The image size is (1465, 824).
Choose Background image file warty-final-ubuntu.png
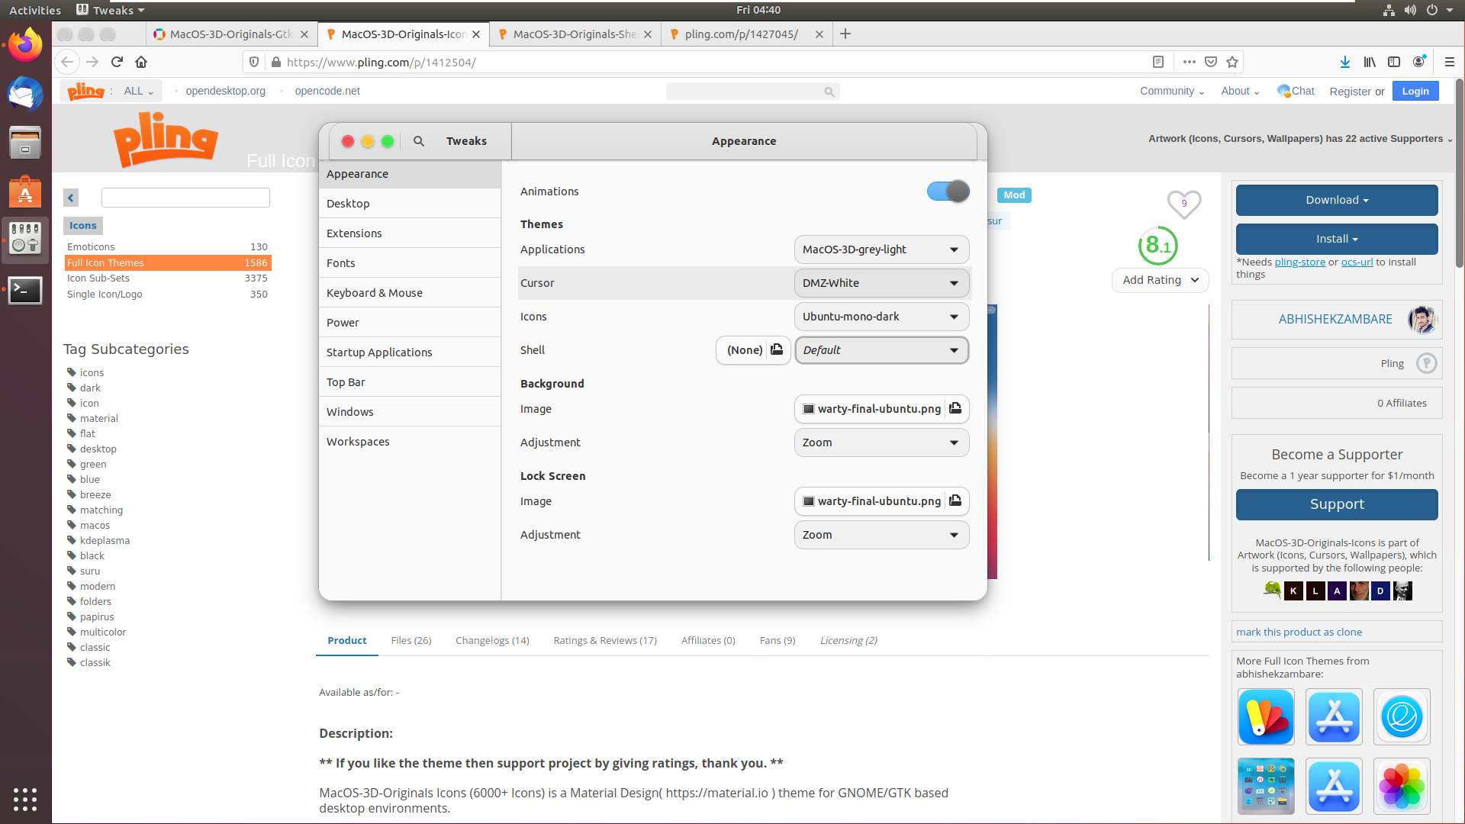click(x=881, y=409)
